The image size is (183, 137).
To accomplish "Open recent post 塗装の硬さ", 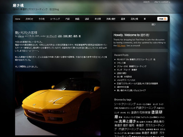I will click(x=122, y=73).
